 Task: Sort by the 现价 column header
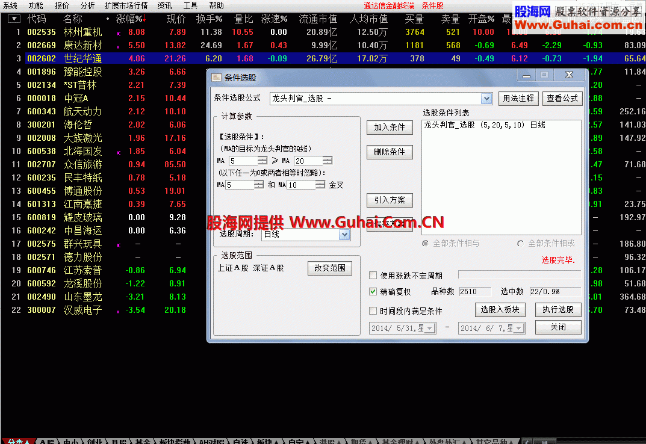tap(176, 19)
